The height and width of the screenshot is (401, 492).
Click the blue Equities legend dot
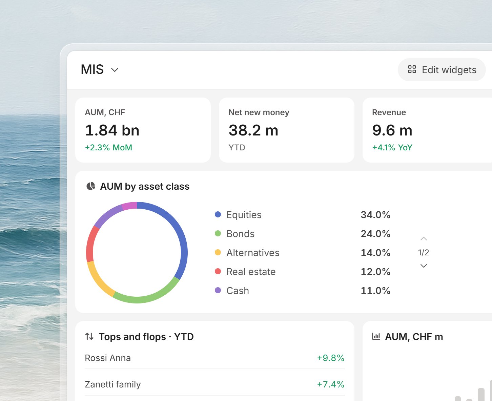coord(218,214)
